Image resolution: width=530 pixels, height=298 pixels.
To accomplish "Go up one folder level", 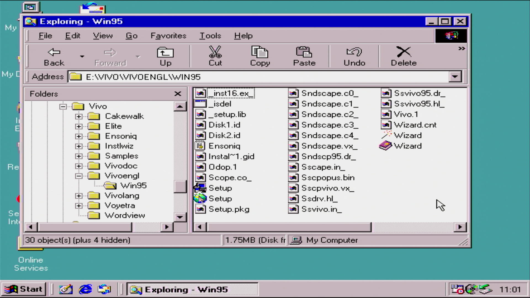I will point(165,56).
